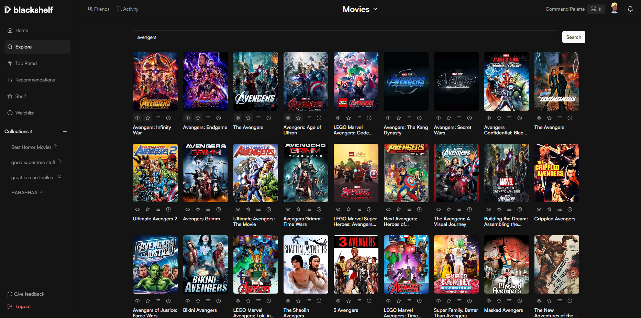Click star icon under Avengers Grimm: Time Wars

[298, 209]
